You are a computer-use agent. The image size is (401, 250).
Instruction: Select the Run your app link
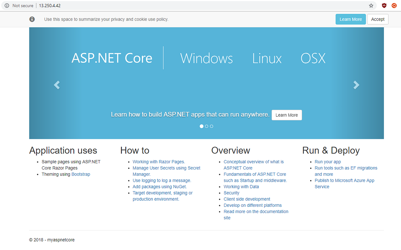pos(328,162)
